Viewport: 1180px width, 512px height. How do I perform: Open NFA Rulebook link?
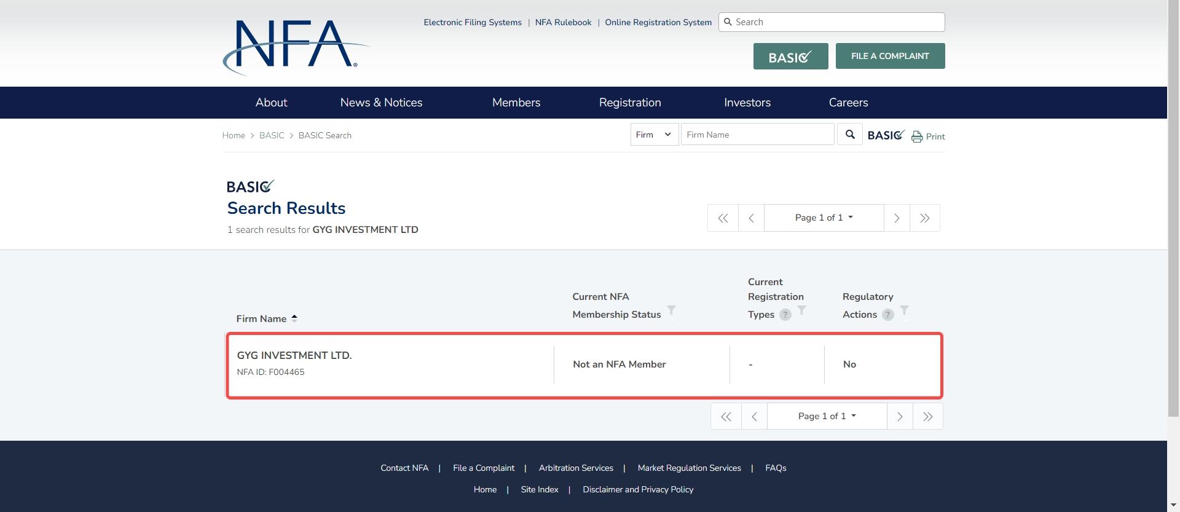point(563,22)
